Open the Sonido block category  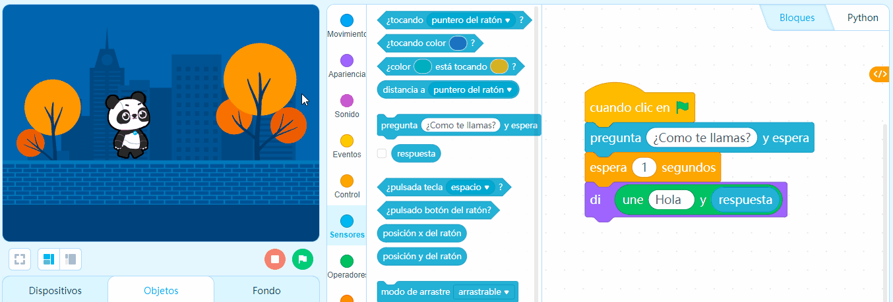346,107
